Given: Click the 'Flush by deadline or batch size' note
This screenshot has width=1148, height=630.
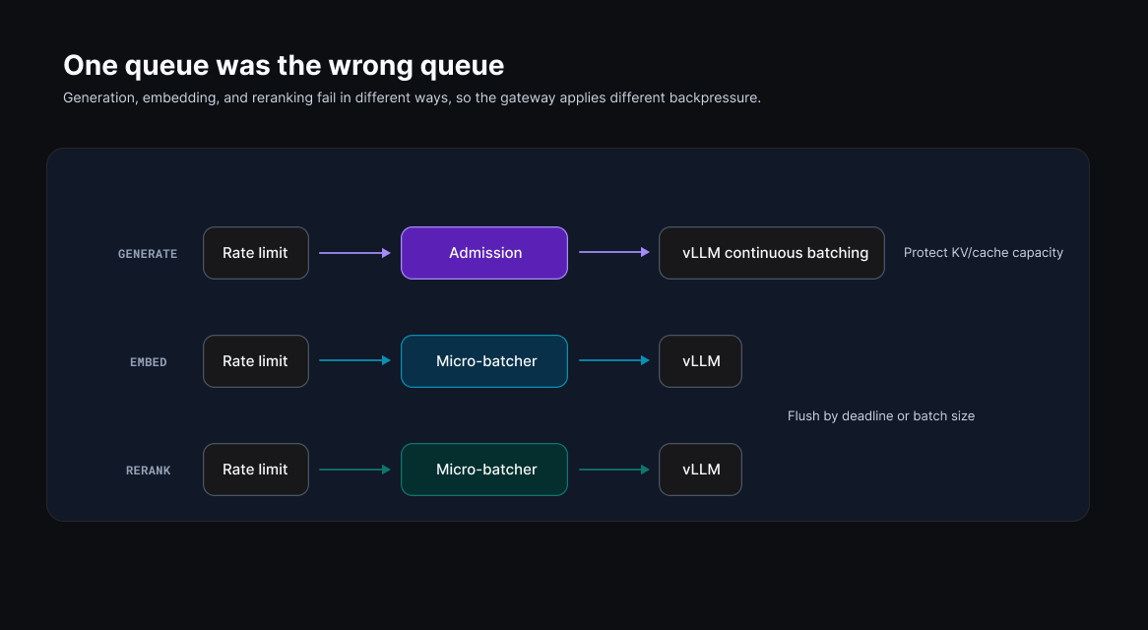Looking at the screenshot, I should (x=881, y=415).
